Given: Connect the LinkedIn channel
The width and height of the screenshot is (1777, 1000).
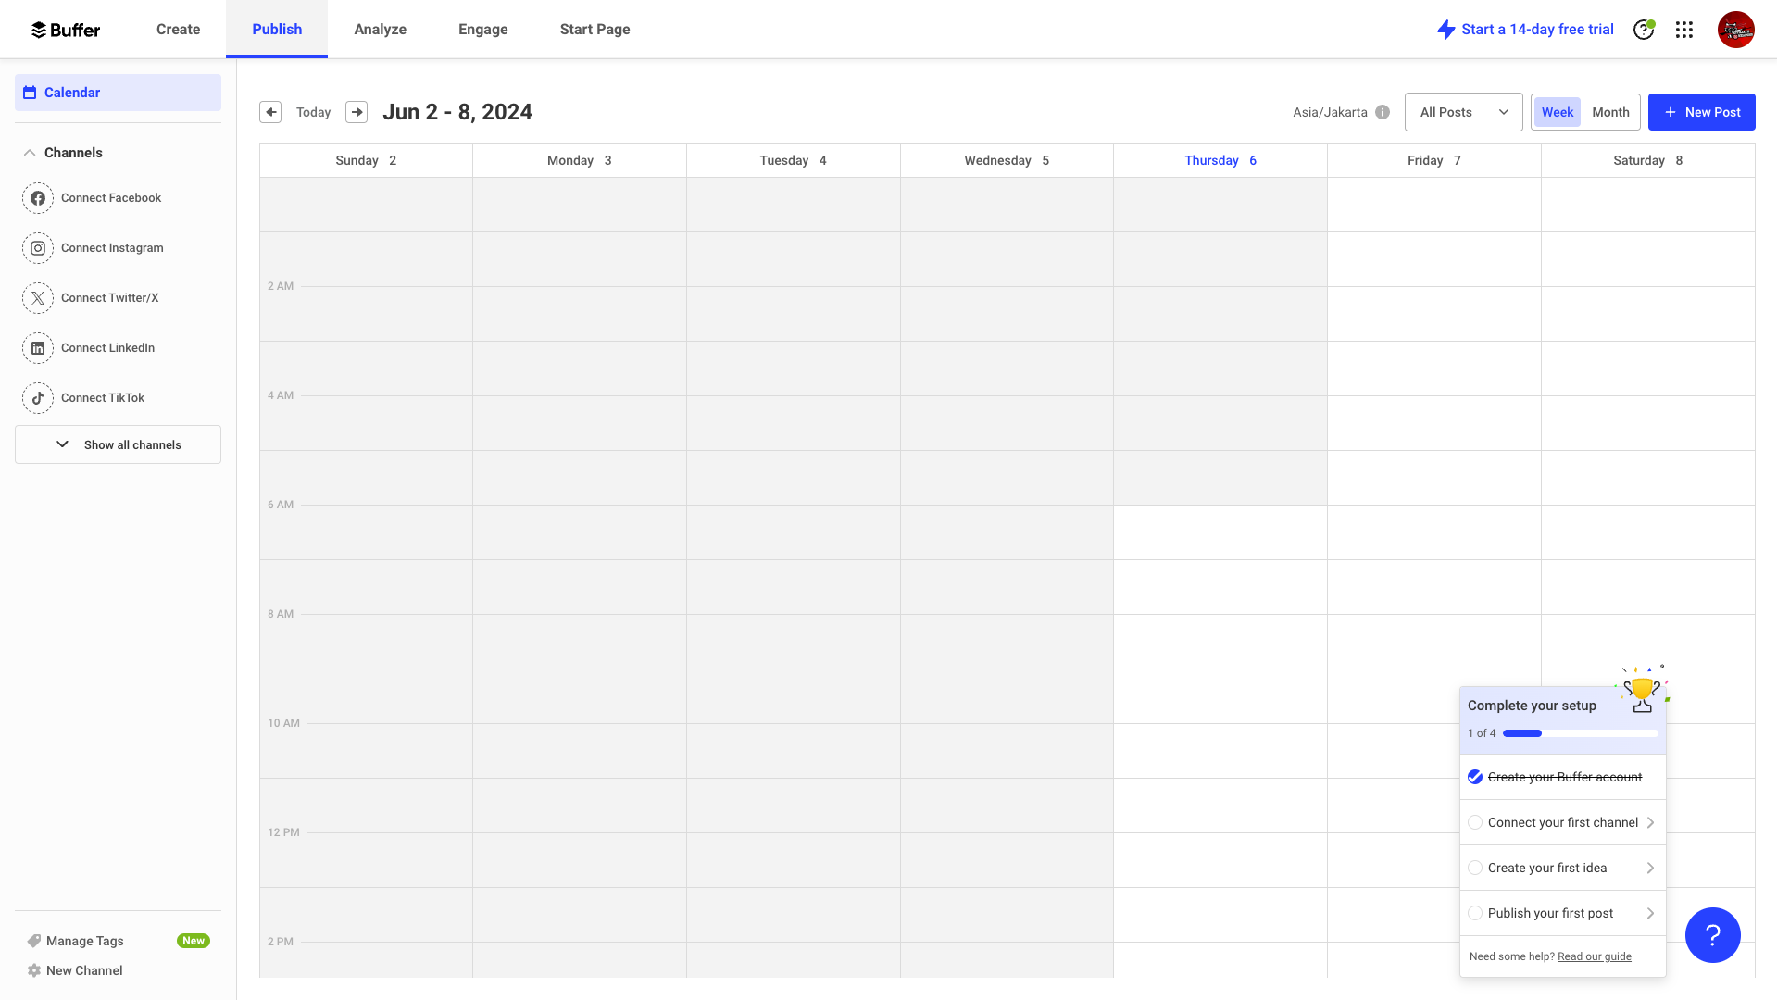Looking at the screenshot, I should (x=108, y=347).
